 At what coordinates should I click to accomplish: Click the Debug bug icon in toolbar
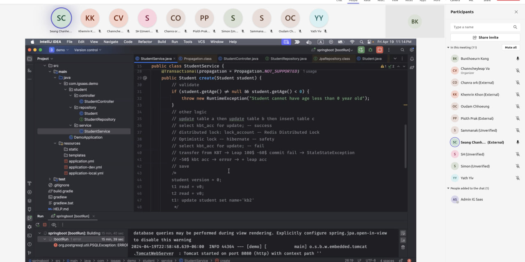point(370,50)
